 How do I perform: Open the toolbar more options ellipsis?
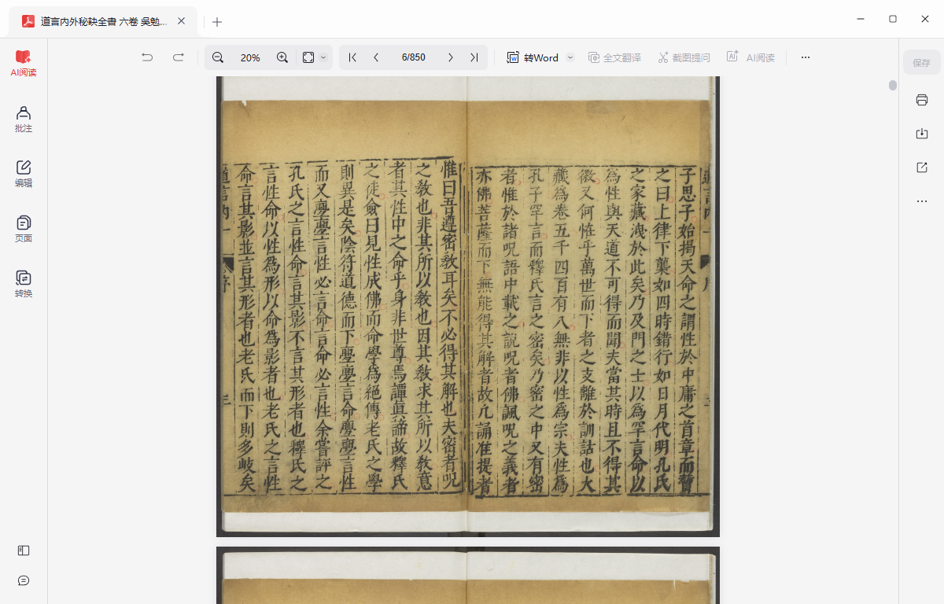805,57
